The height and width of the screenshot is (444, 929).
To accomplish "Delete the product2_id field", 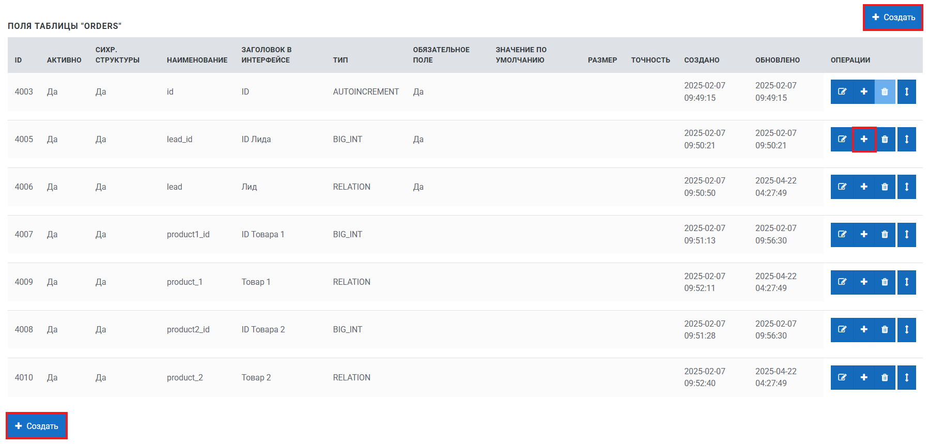I will (885, 330).
